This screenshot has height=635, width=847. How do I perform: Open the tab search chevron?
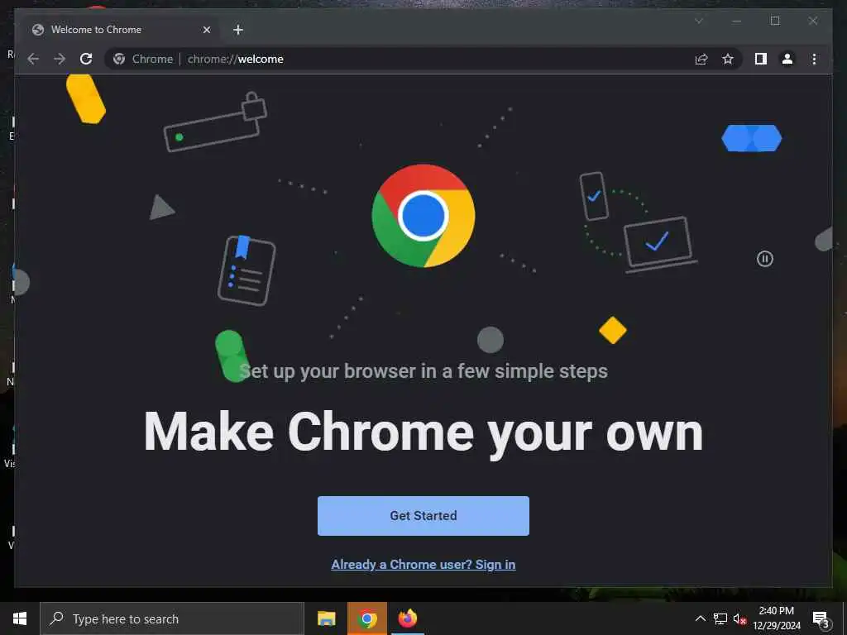pyautogui.click(x=698, y=21)
